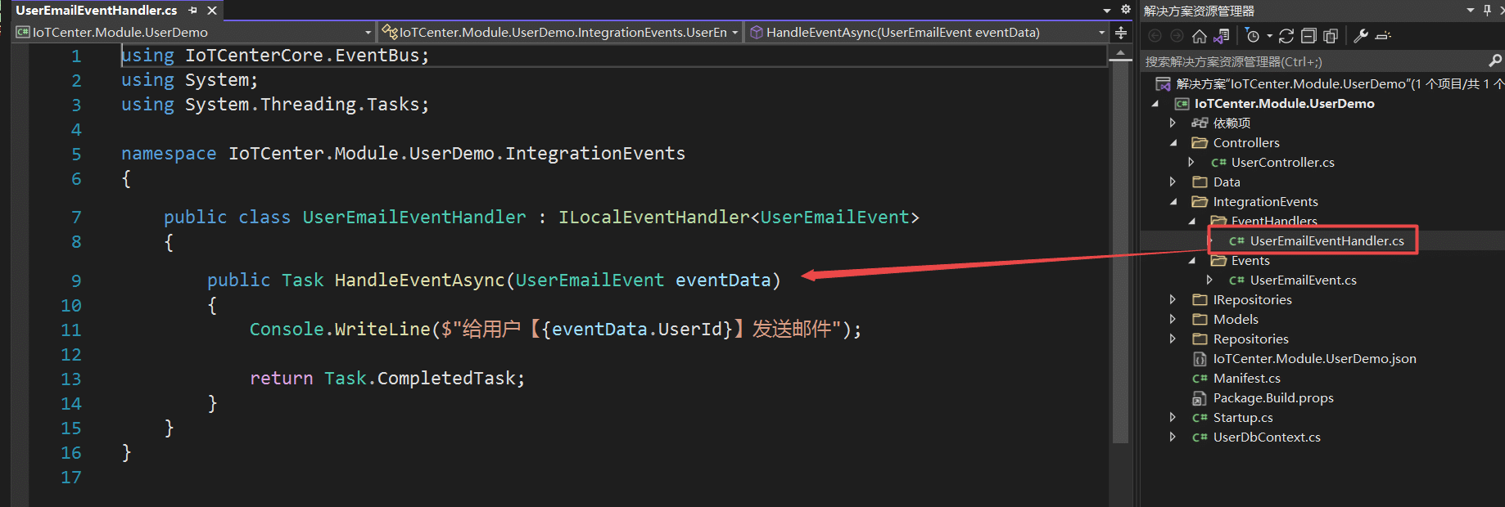Screen dimensions: 1505x507
Task: Toggle the pin on UserEmailEventHandler.cs tab
Action: 193,11
